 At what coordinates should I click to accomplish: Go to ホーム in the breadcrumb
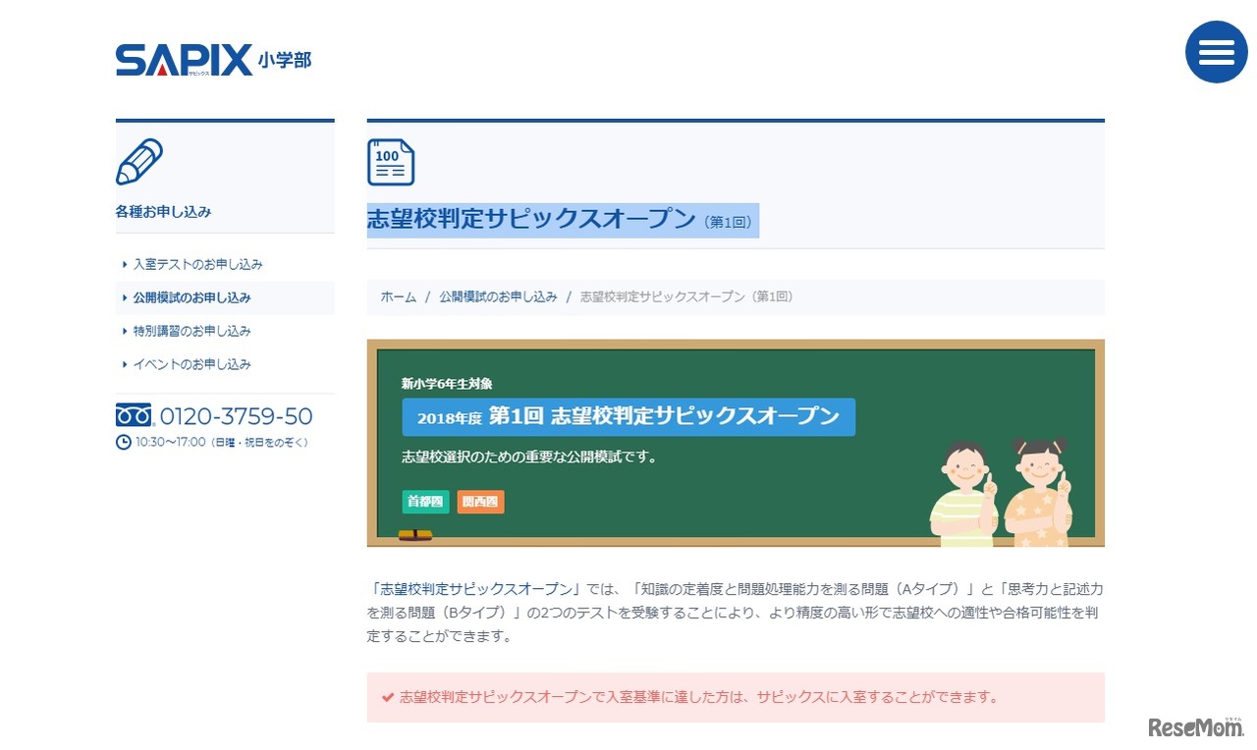(399, 296)
